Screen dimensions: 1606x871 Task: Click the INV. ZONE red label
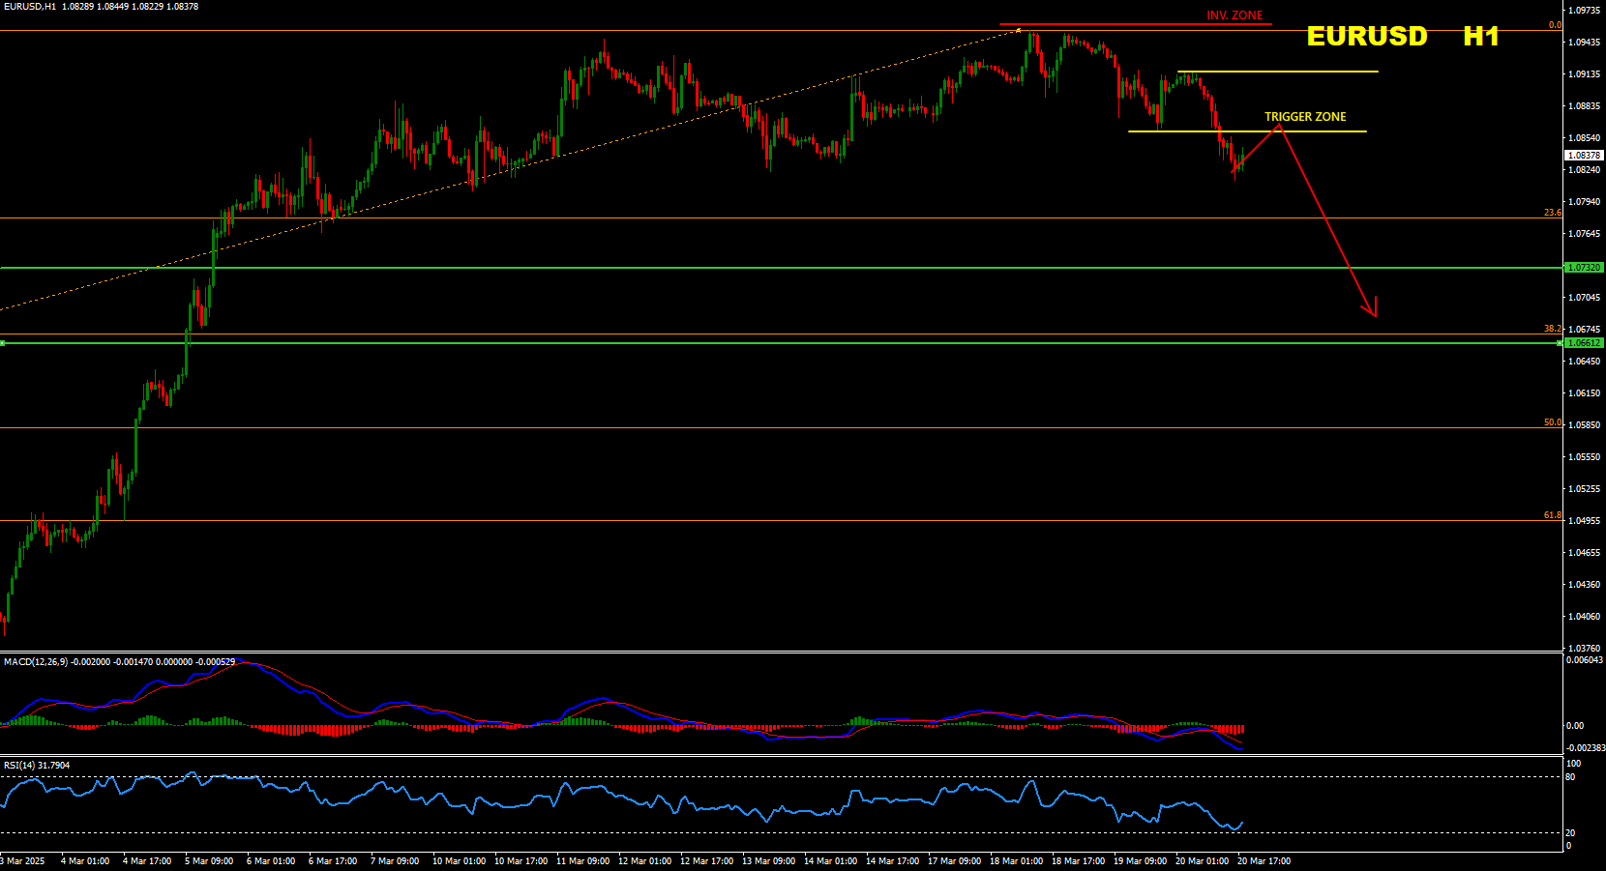pyautogui.click(x=1234, y=15)
